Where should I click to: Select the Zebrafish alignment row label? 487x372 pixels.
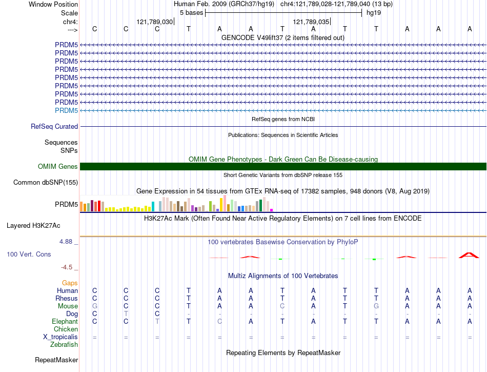click(x=64, y=344)
